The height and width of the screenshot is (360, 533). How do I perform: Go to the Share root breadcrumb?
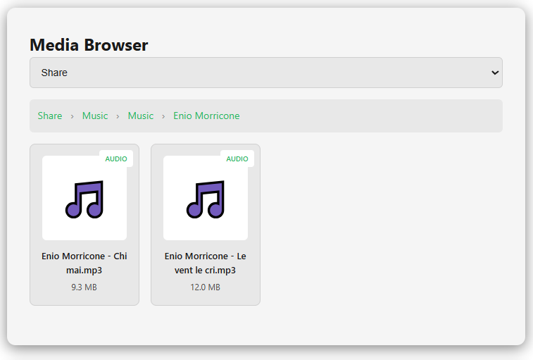coord(50,116)
